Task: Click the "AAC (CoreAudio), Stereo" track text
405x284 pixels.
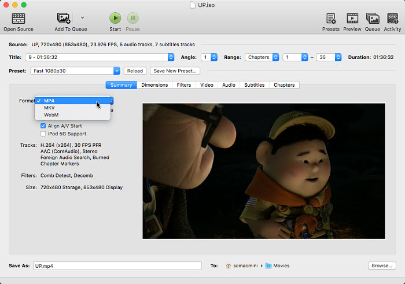Action: tap(69, 152)
